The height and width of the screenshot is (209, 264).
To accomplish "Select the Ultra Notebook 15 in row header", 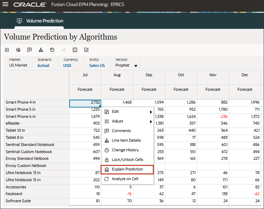I will click(x=37, y=180).
